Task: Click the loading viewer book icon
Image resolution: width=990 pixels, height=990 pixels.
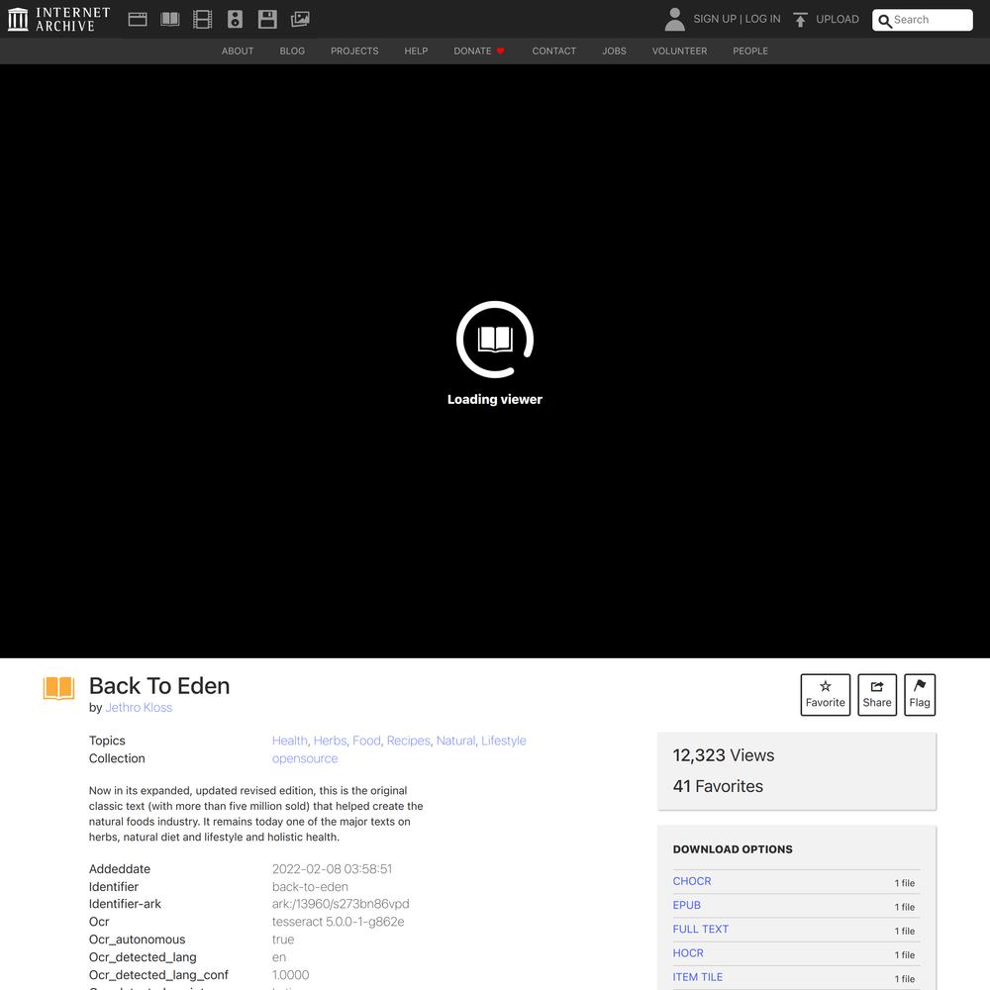Action: pyautogui.click(x=495, y=339)
